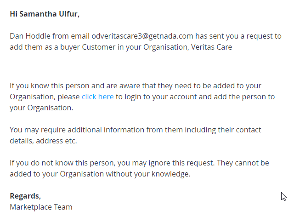Click the odveritascare3@getnada.com email address
Viewport: 294px width, 222px height.
(142, 36)
